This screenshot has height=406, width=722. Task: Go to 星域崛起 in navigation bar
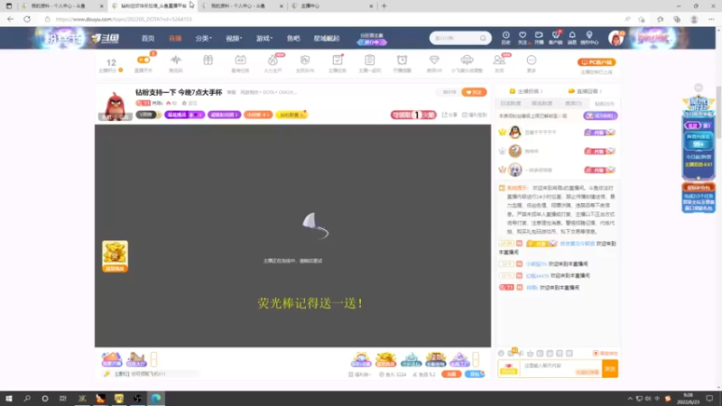pos(327,38)
